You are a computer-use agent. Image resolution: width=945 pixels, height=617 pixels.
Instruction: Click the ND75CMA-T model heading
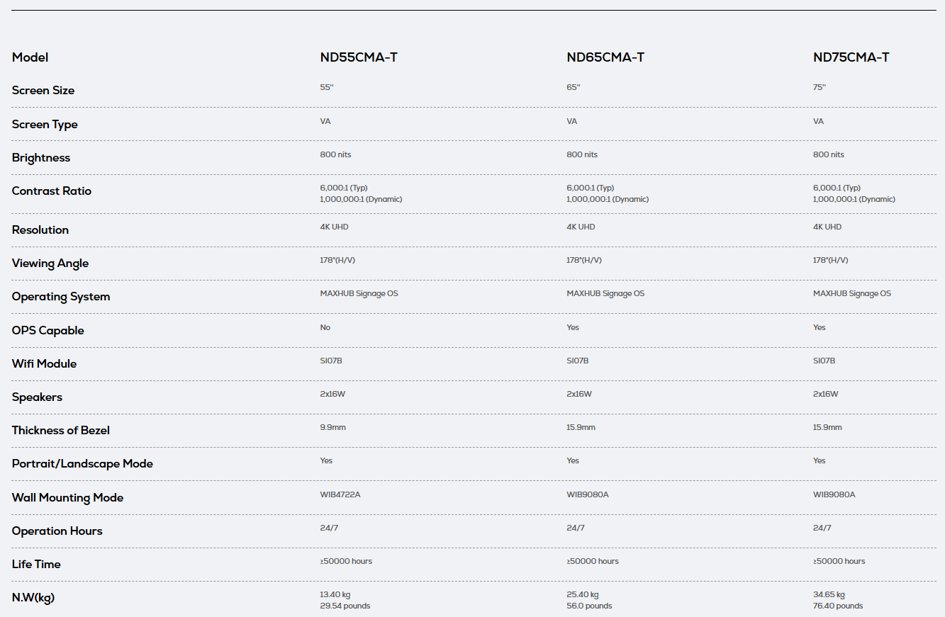pos(851,57)
